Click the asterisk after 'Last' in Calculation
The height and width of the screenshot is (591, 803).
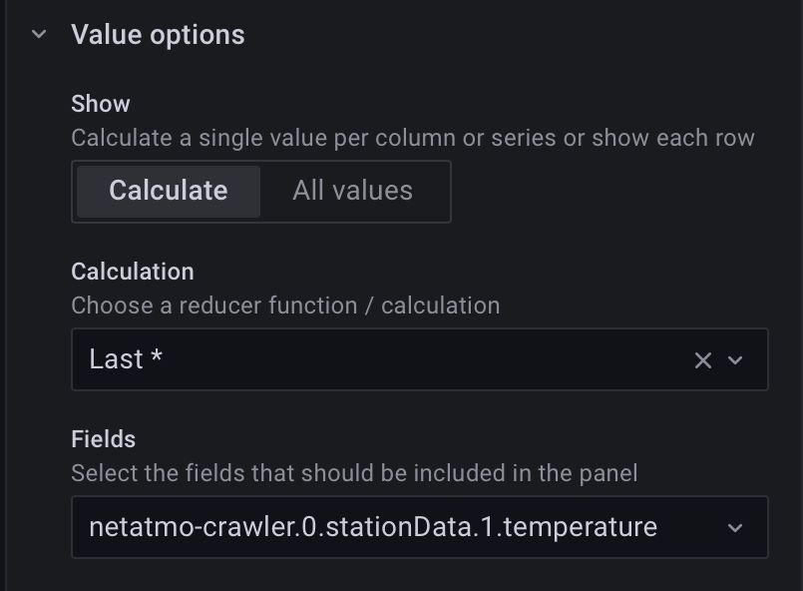click(157, 357)
